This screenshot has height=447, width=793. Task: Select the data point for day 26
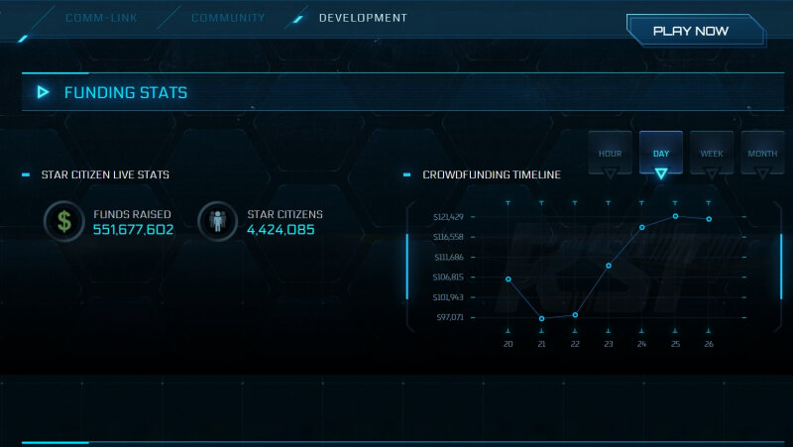point(709,219)
